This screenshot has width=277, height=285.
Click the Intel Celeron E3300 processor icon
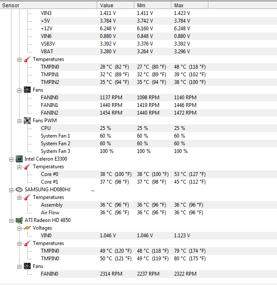[19, 159]
